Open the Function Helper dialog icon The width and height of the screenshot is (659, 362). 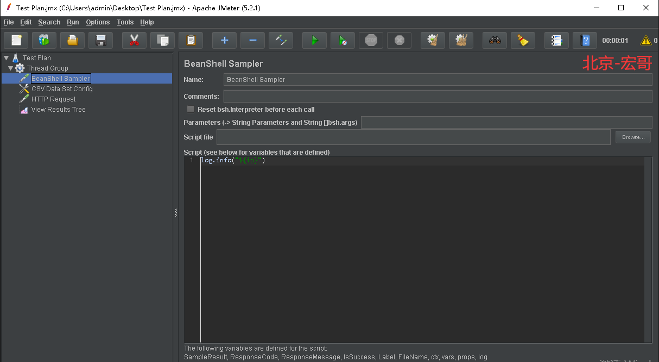(x=557, y=40)
